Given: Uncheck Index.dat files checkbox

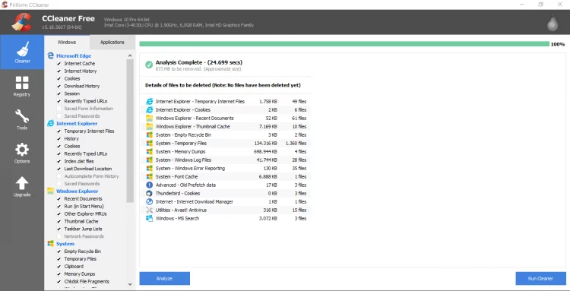Looking at the screenshot, I should [x=59, y=161].
